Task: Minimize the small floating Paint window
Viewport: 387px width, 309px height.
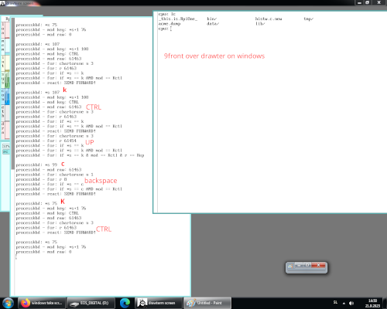Action: pos(299,265)
